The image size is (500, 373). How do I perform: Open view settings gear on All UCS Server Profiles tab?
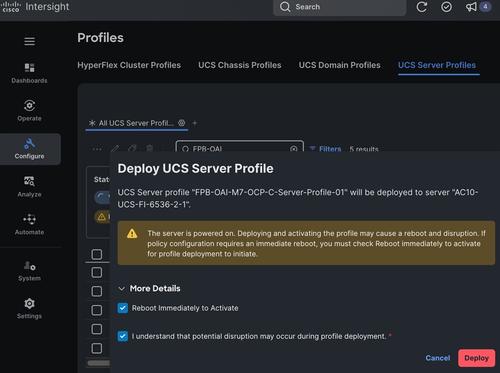(x=182, y=123)
